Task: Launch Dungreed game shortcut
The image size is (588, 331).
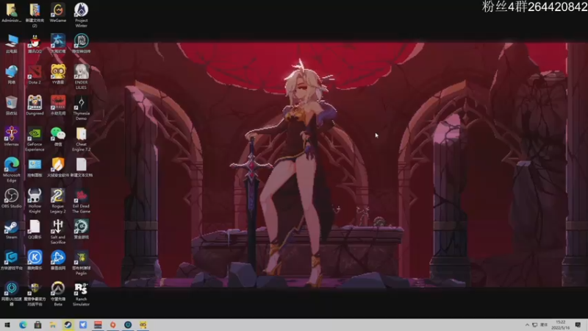Action: [x=35, y=103]
